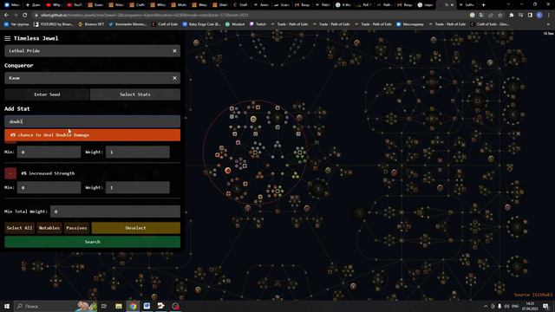This screenshot has width=555, height=312.
Task: Open the Windows notification center
Action: point(546,306)
